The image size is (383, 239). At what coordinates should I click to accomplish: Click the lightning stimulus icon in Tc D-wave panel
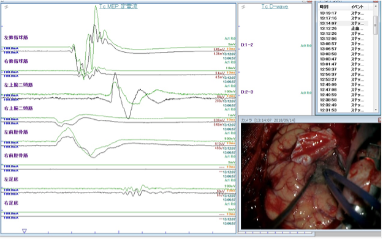pyautogui.click(x=243, y=7)
